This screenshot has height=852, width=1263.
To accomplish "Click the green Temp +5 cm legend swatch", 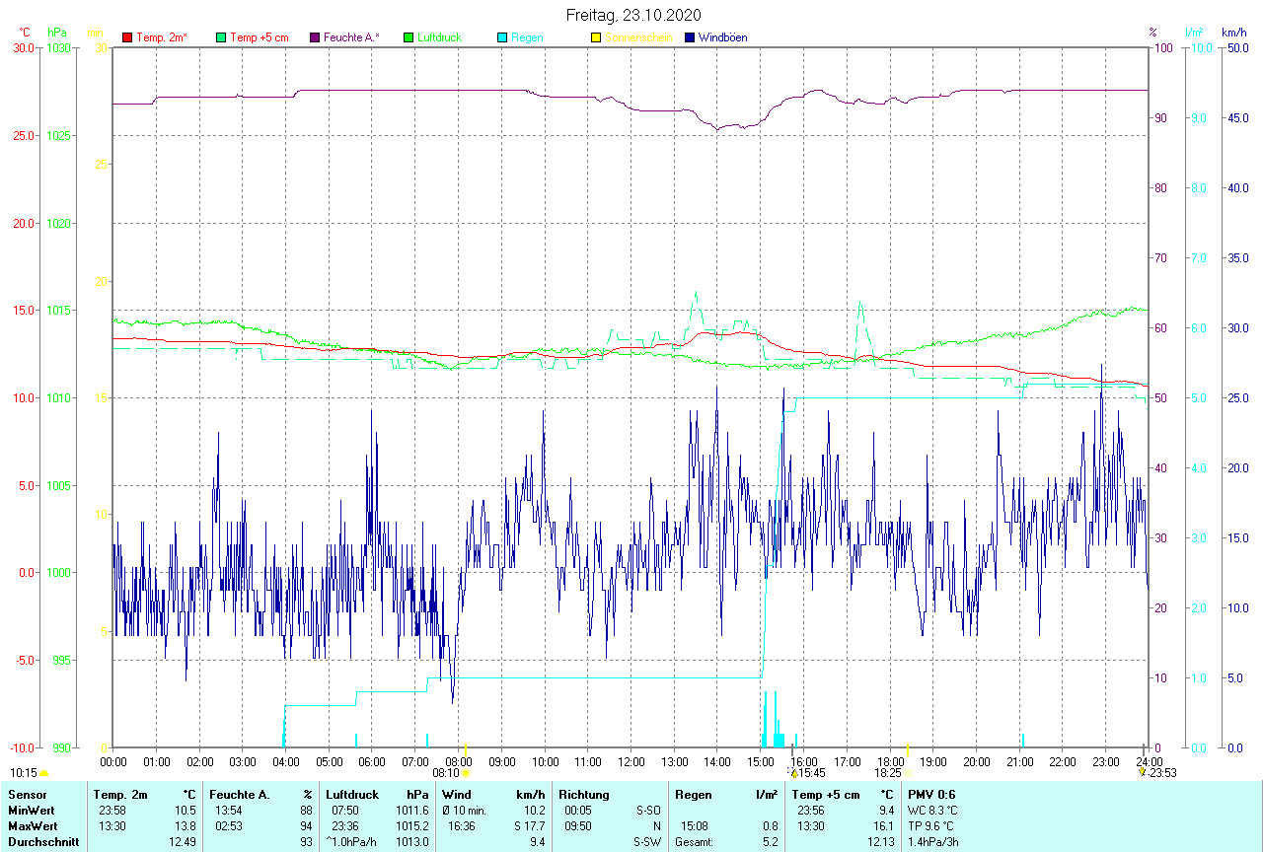I will 220,37.
